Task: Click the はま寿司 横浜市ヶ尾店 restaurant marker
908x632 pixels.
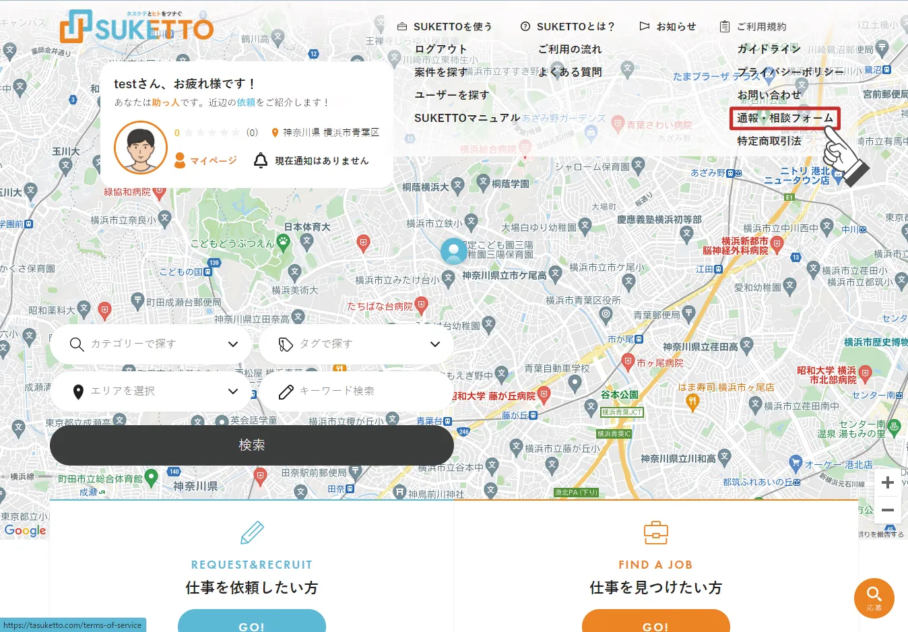Action: click(692, 402)
